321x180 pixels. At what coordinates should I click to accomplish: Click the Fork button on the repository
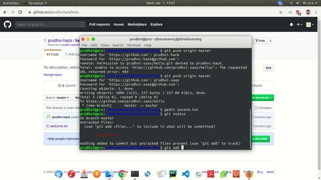[x=260, y=41]
